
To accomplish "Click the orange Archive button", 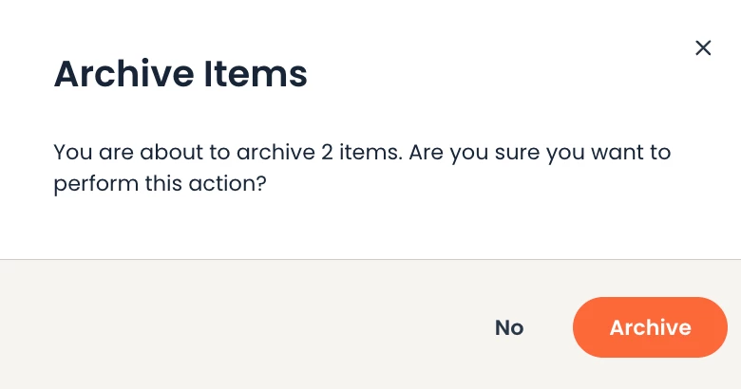I will pos(650,327).
